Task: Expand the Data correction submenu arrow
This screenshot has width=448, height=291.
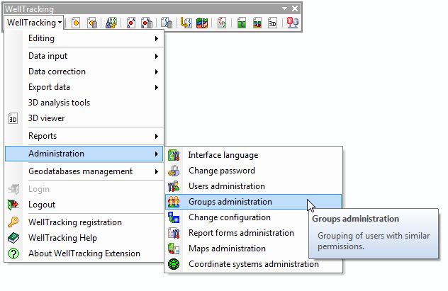Action: pos(156,72)
